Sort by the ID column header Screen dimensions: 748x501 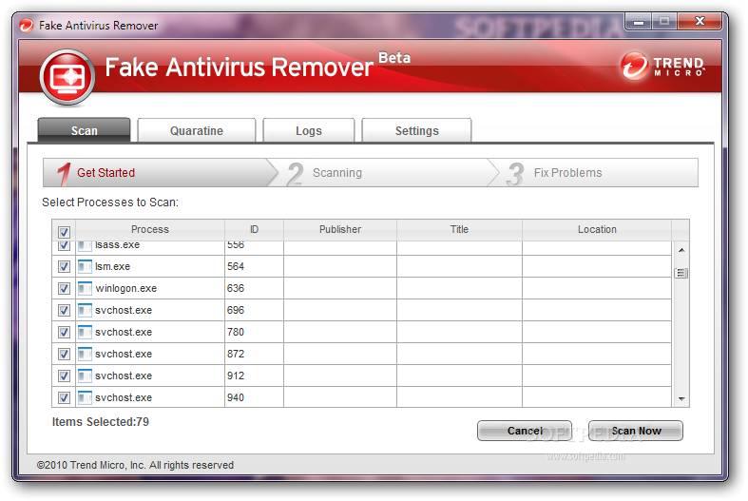pyautogui.click(x=255, y=229)
